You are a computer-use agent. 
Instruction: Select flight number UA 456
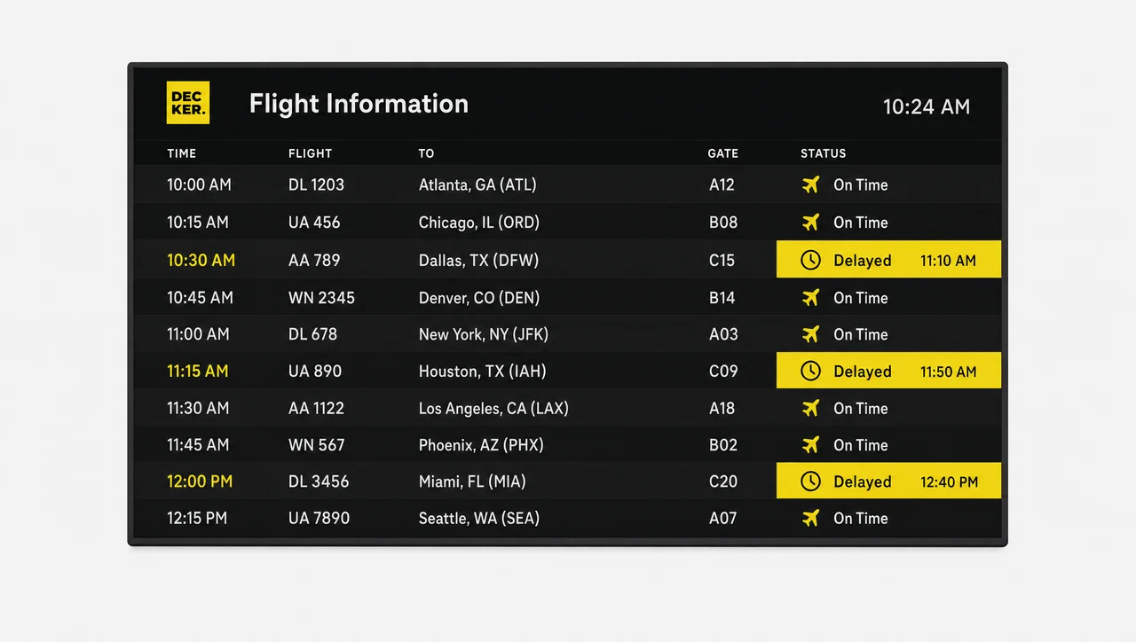point(314,223)
